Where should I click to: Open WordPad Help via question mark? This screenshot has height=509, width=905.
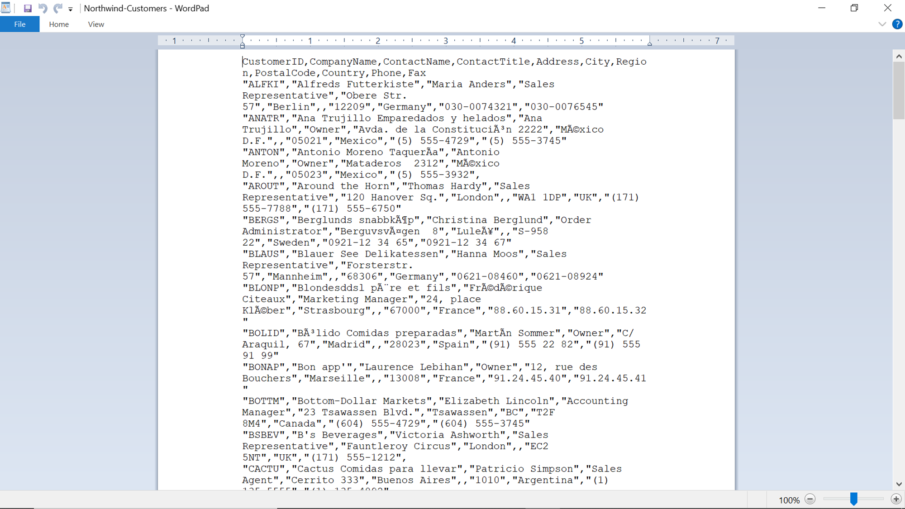(x=897, y=24)
